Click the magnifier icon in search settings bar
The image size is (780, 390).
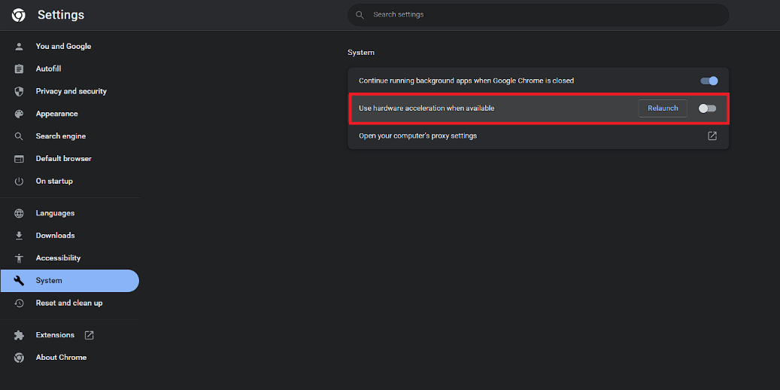[x=360, y=15]
